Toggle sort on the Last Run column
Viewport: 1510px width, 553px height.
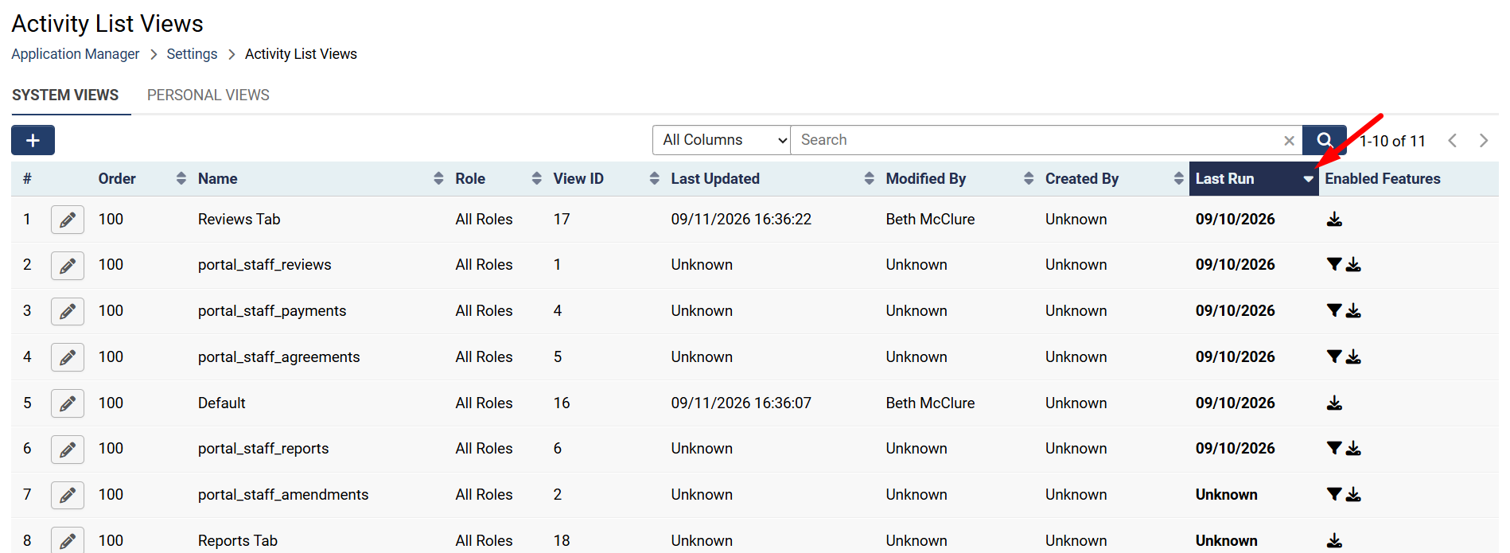1254,179
